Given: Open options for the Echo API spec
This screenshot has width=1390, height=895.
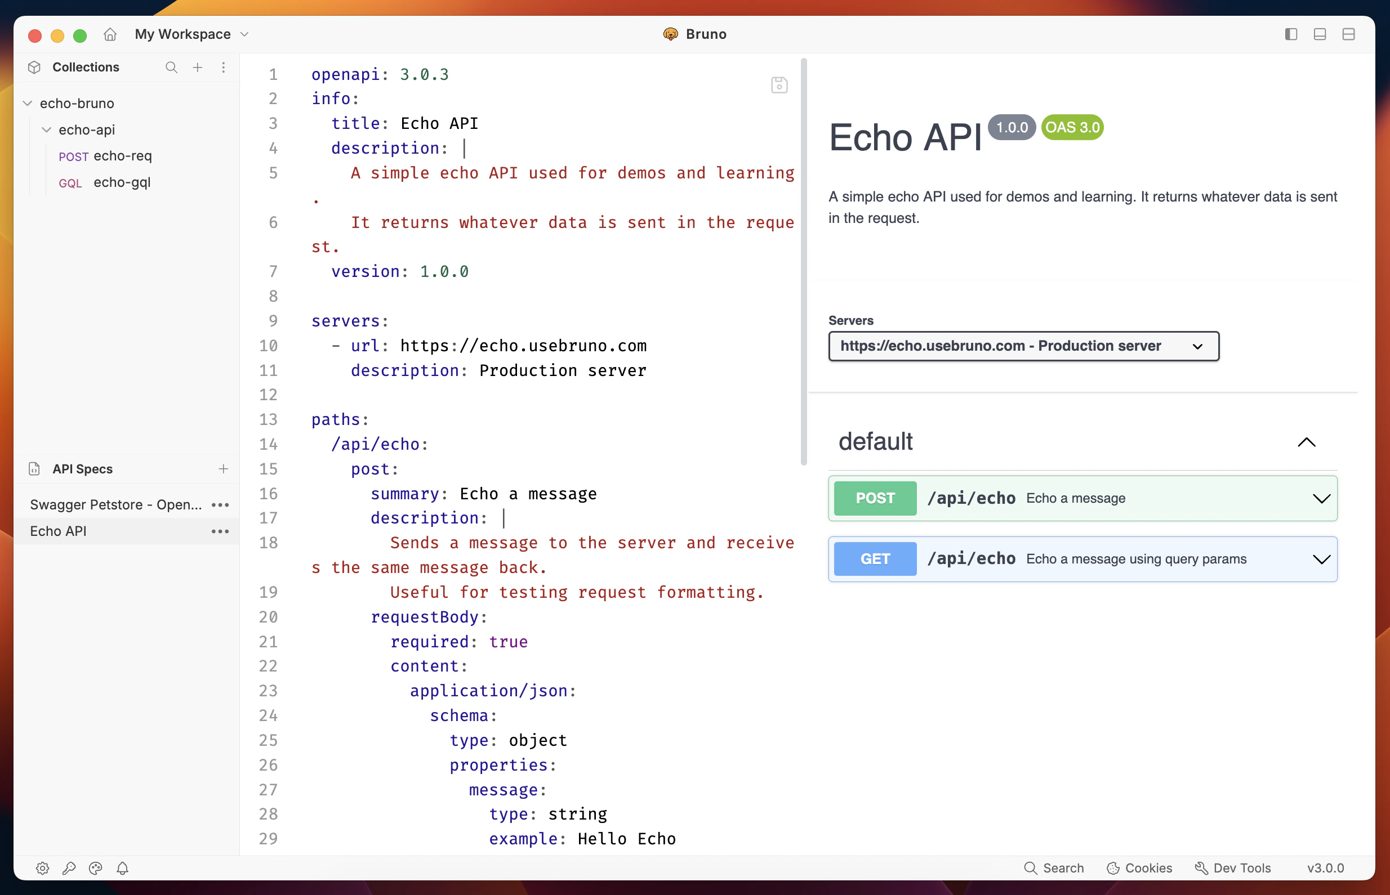Looking at the screenshot, I should [219, 531].
